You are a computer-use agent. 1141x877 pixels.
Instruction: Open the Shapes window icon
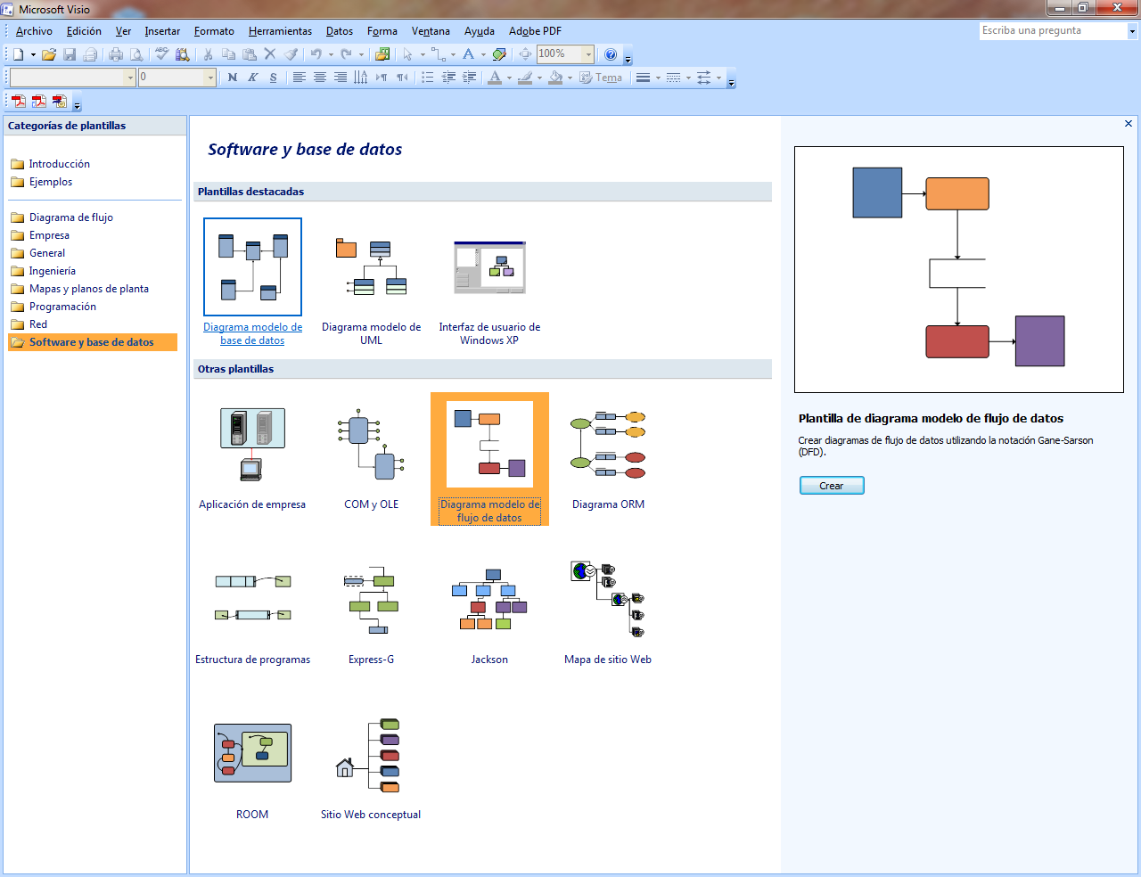(382, 54)
